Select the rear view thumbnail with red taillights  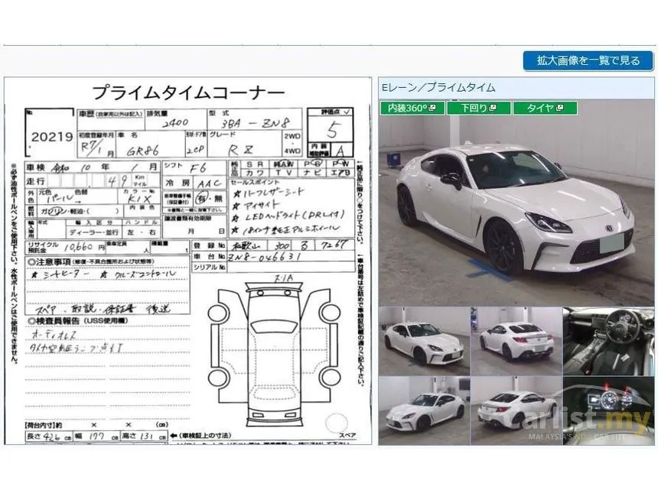click(x=516, y=341)
